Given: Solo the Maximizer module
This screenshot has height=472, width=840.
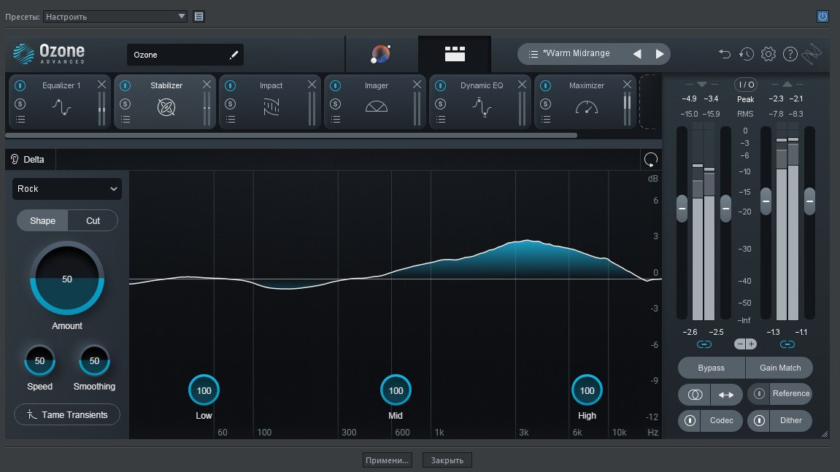Looking at the screenshot, I should (x=545, y=104).
